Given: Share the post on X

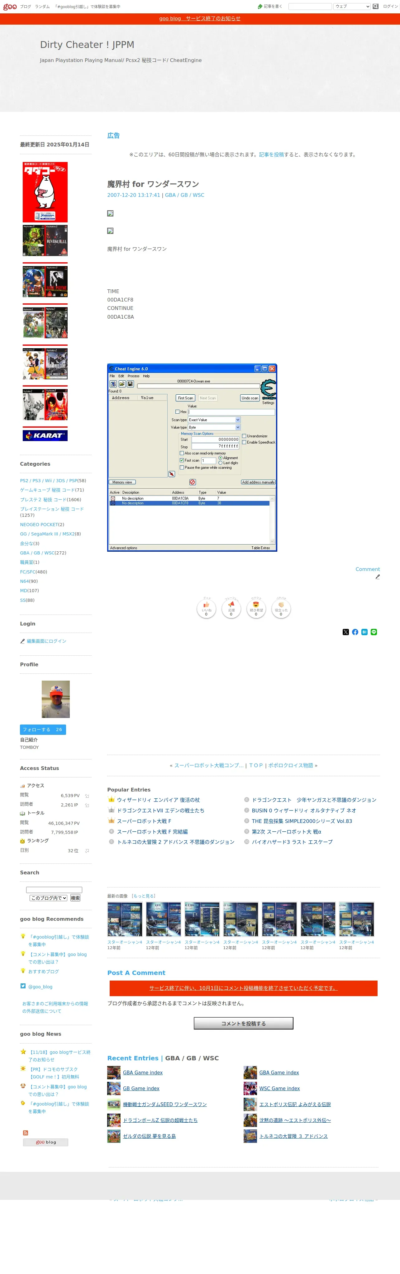Looking at the screenshot, I should click(x=345, y=632).
